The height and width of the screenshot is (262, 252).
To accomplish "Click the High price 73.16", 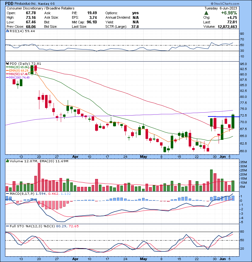I will tap(31, 18).
